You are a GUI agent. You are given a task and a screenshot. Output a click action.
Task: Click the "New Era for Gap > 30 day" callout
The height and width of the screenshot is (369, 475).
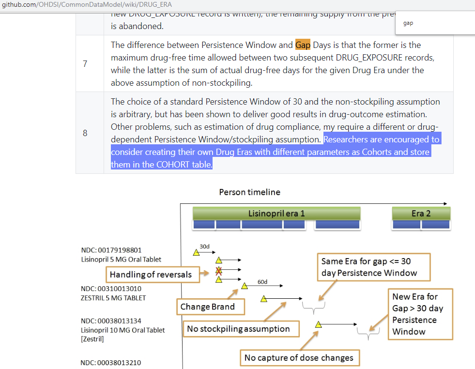click(420, 314)
